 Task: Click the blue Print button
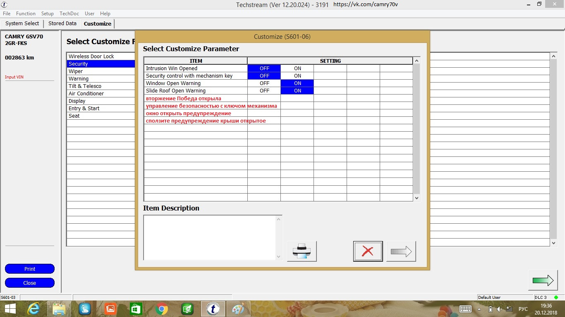[x=30, y=269]
